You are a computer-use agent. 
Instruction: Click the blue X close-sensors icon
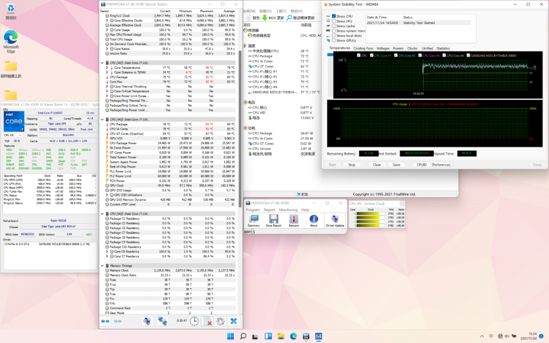coord(234,321)
